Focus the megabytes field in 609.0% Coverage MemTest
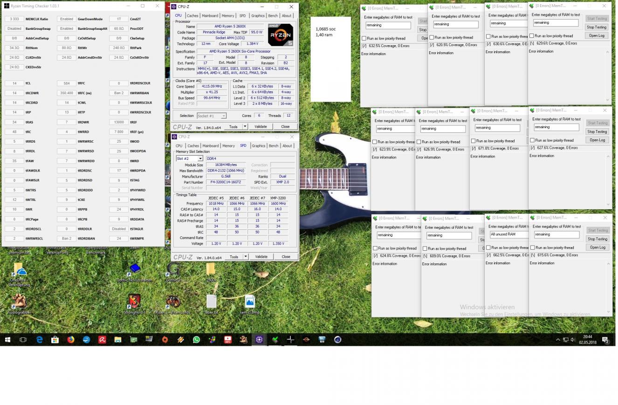Image resolution: width=618 pixels, height=405 pixels. (x=449, y=235)
